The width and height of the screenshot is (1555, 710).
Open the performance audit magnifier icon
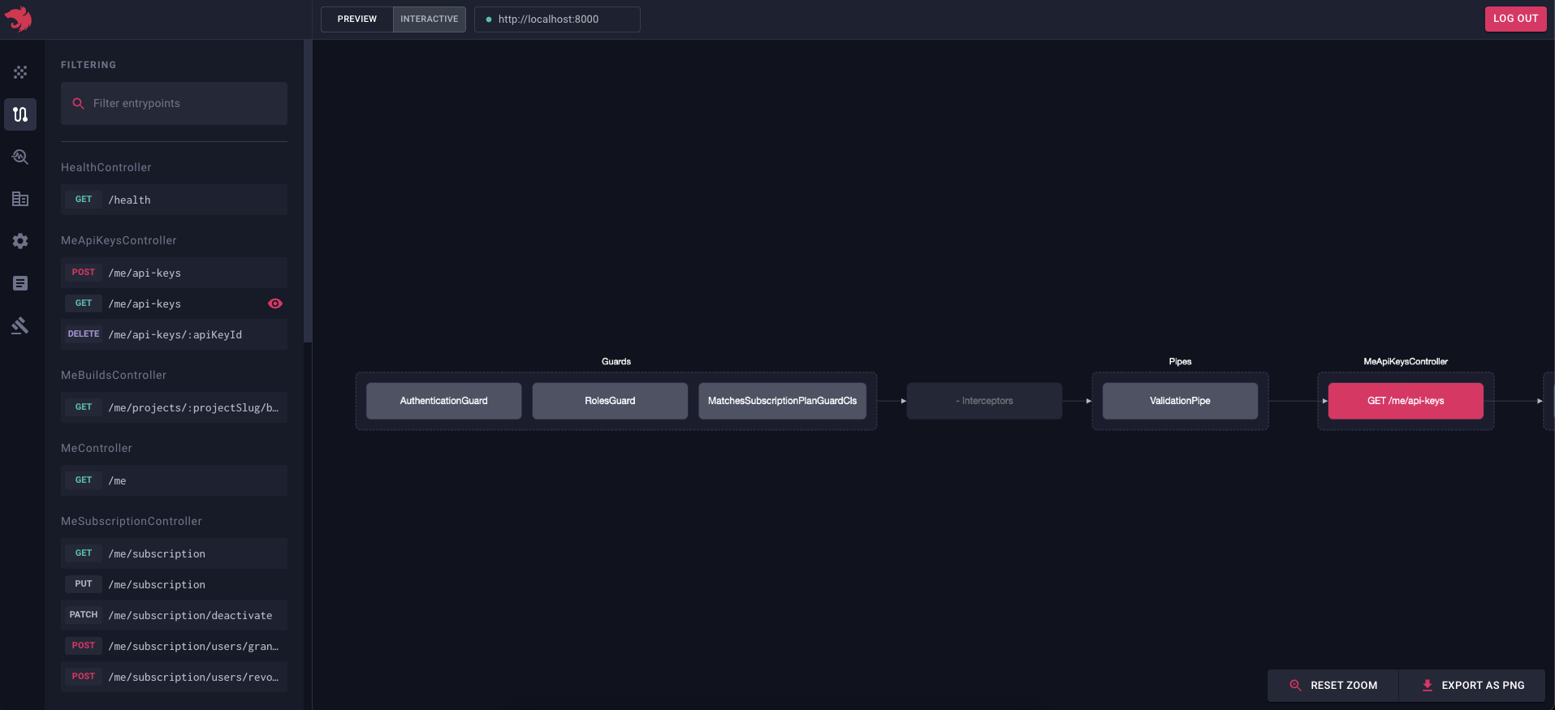coord(20,157)
